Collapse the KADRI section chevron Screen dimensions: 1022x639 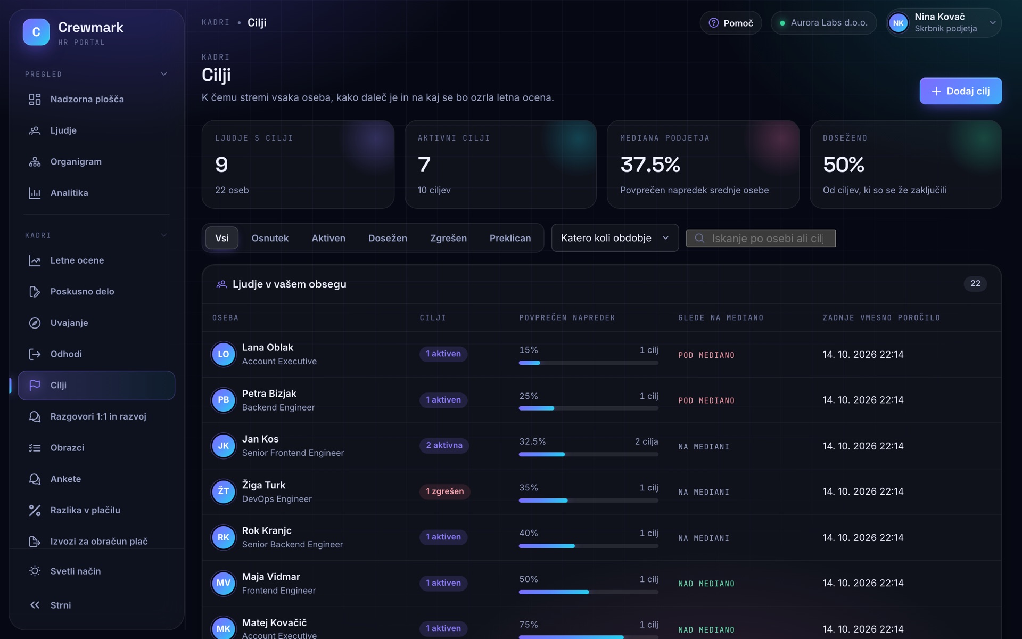[x=164, y=235]
